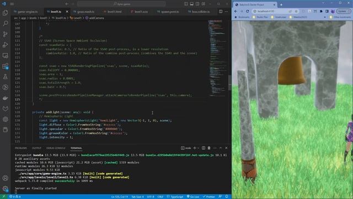Toggle the secondary side bar layout icon
Viewport: 353px width, 199px height.
click(197, 4)
